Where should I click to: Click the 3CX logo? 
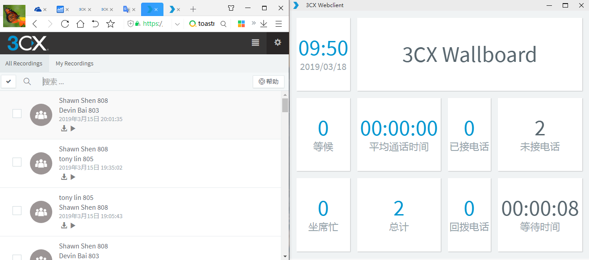click(28, 43)
